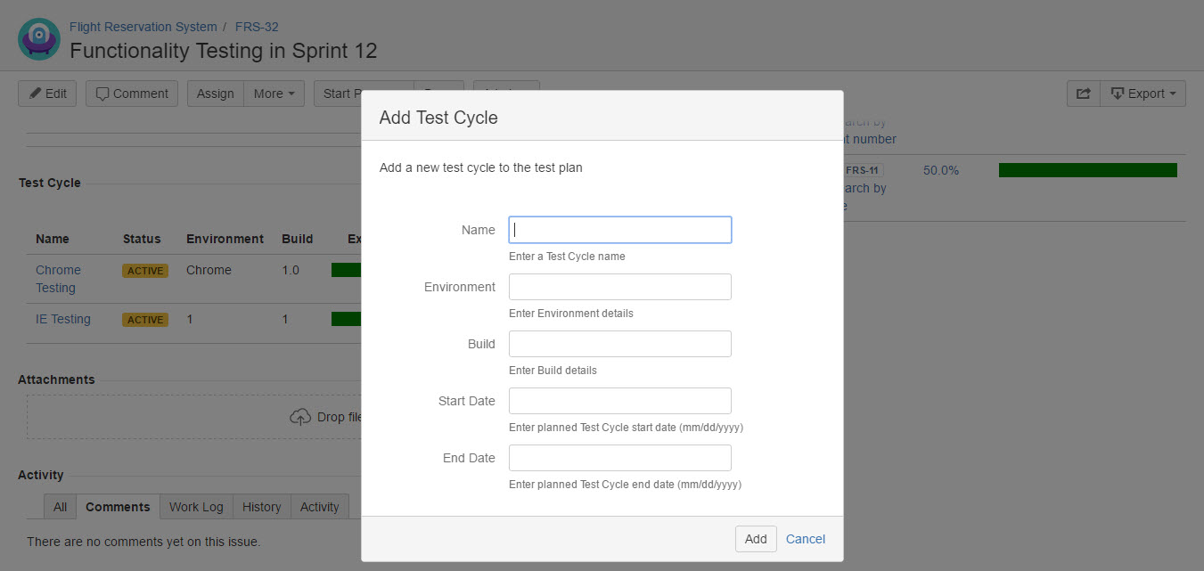Select the Build input field
This screenshot has height=571, width=1204.
coord(619,344)
